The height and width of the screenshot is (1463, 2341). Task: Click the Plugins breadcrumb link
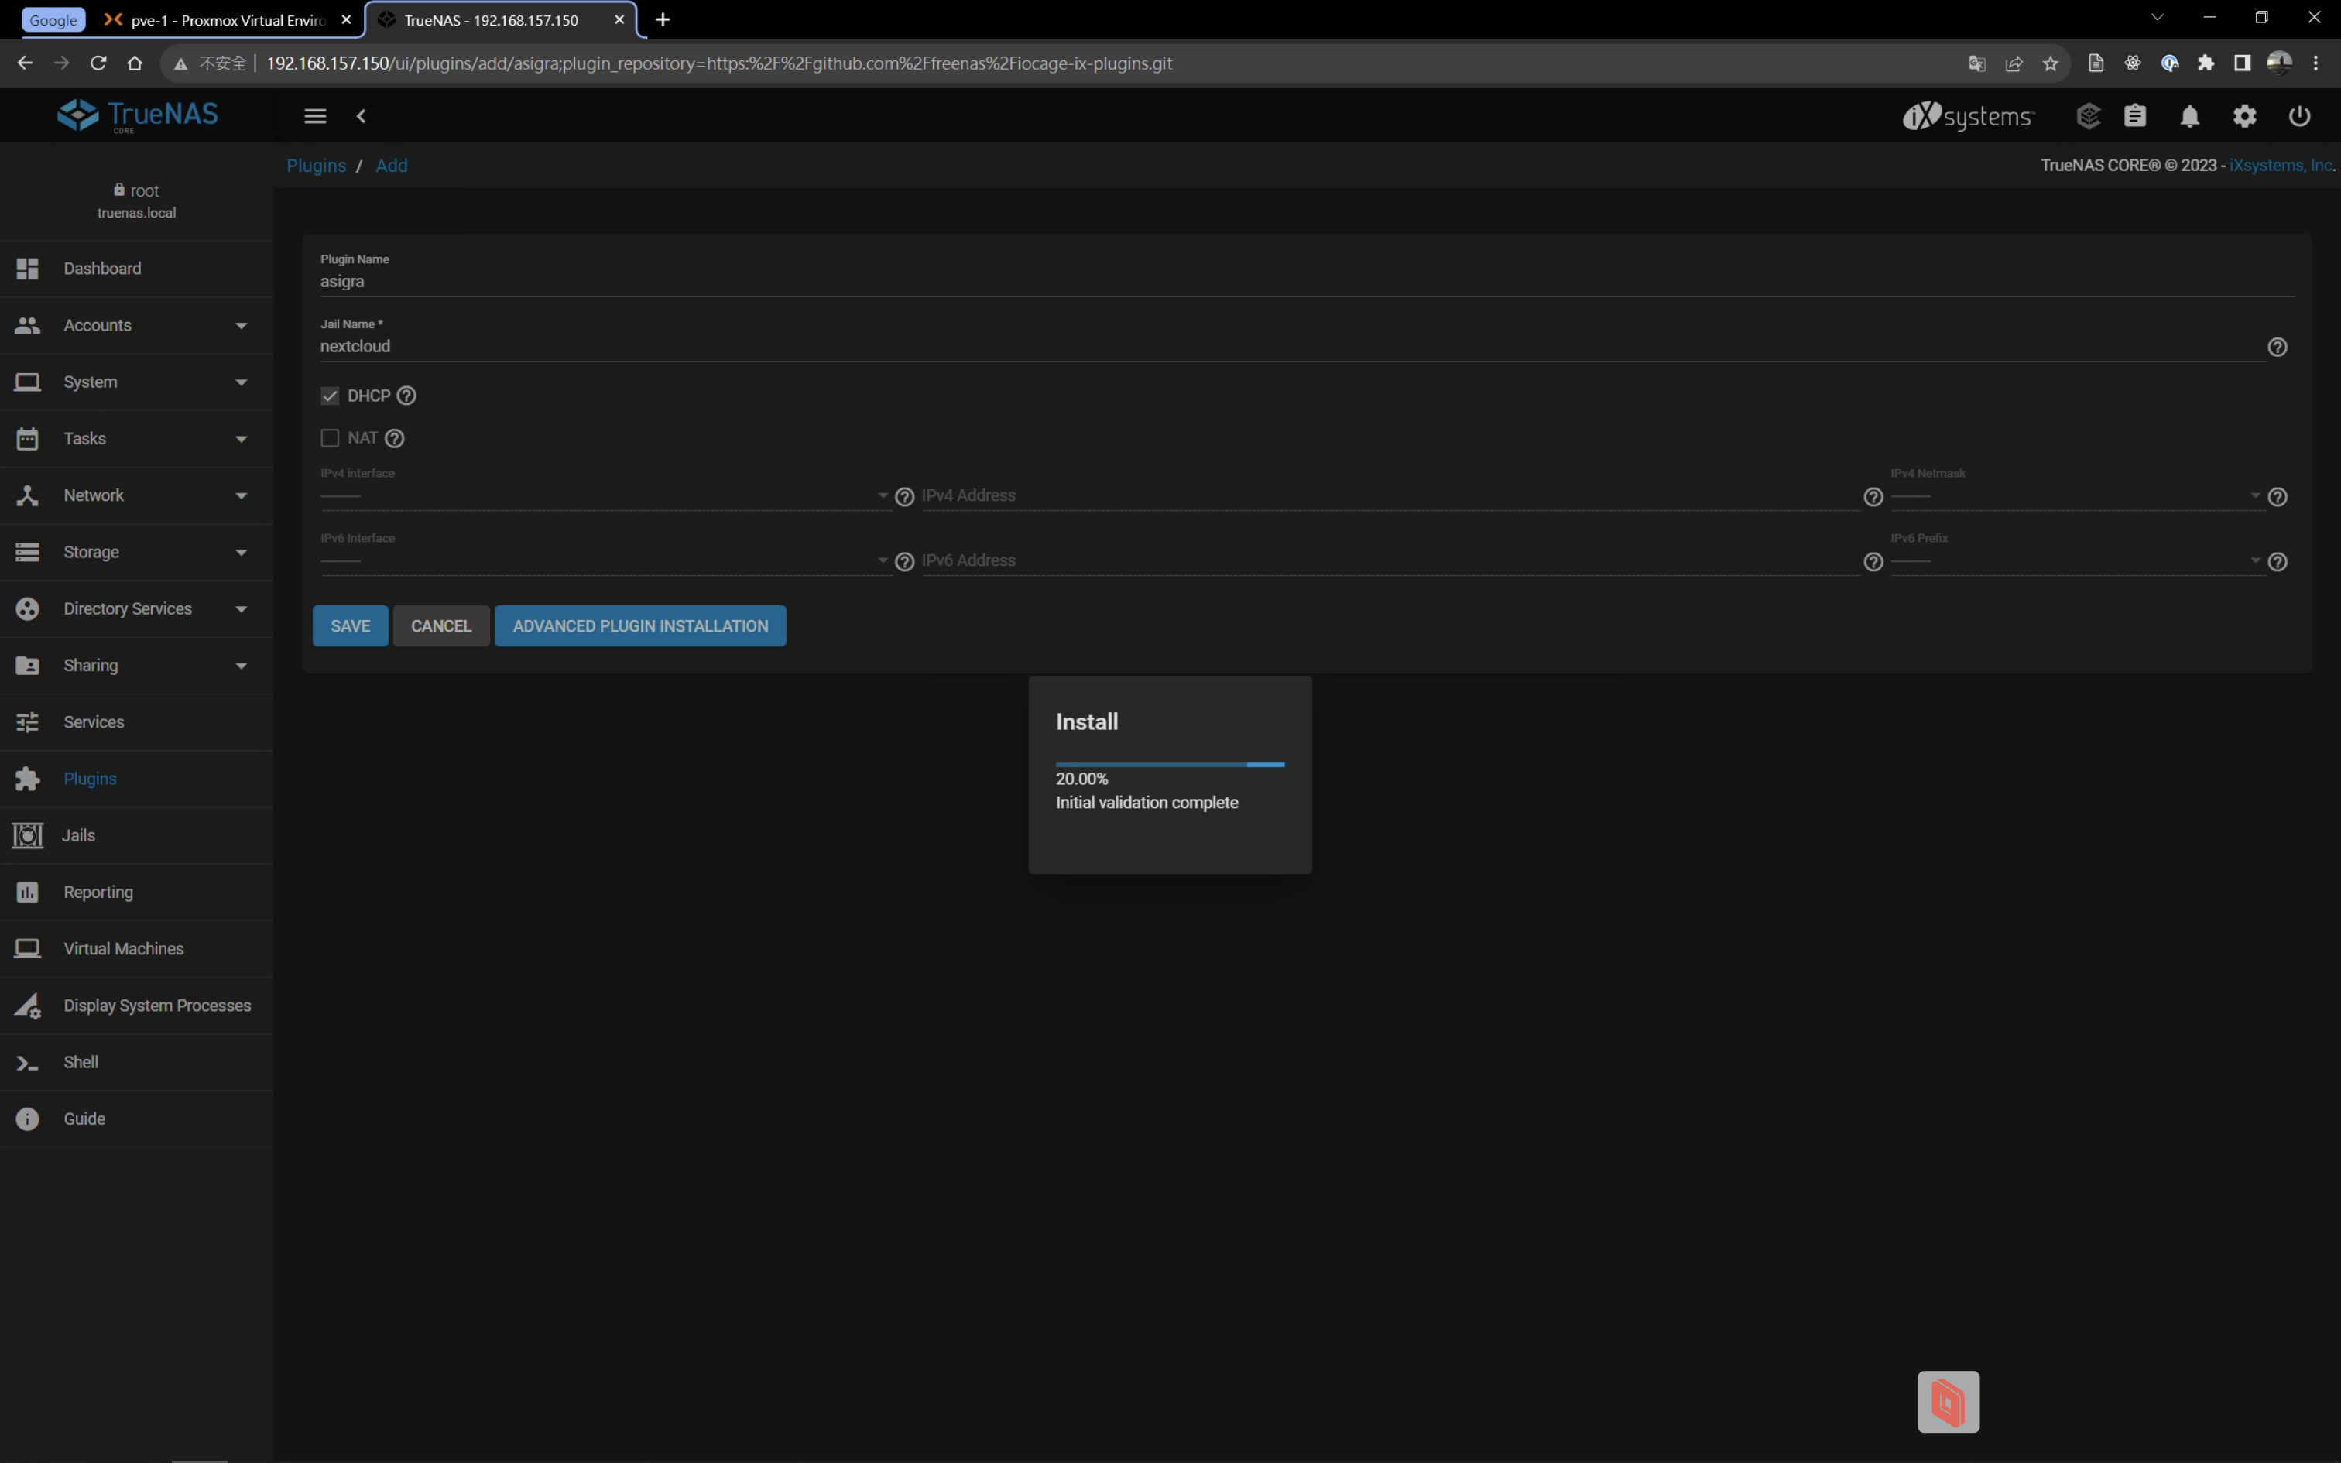coord(317,166)
